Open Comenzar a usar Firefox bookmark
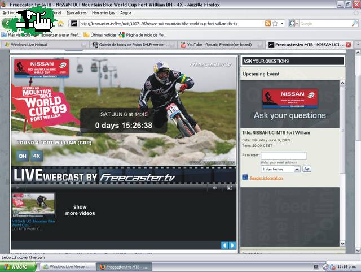361x272 pixels. (x=58, y=35)
